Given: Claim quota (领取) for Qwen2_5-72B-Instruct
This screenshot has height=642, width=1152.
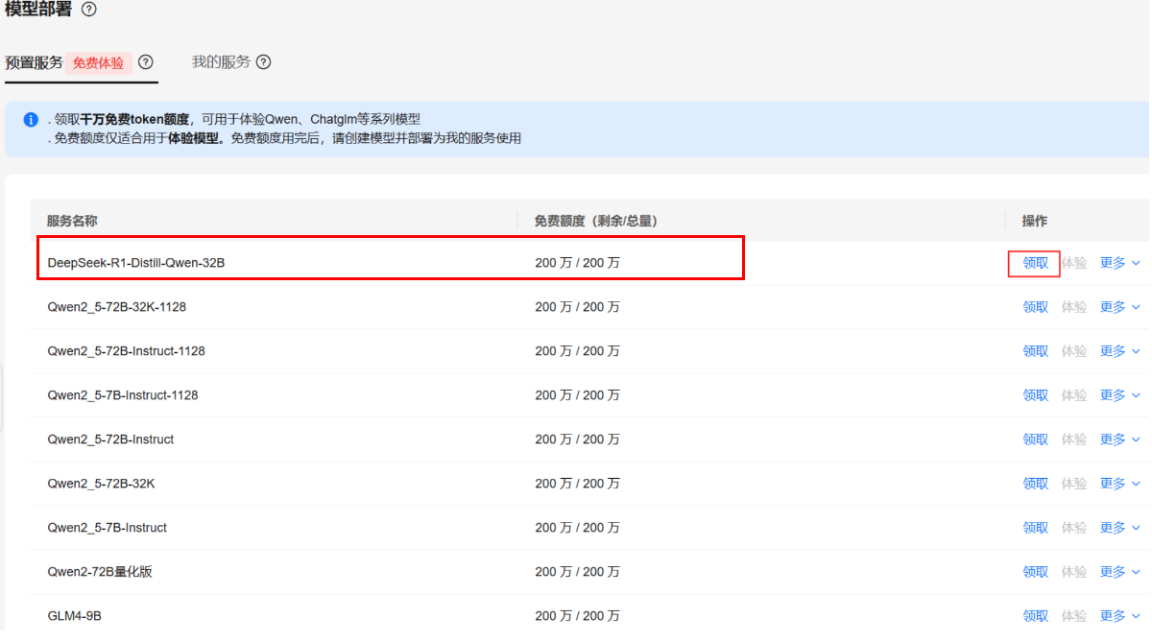Looking at the screenshot, I should [x=1036, y=440].
